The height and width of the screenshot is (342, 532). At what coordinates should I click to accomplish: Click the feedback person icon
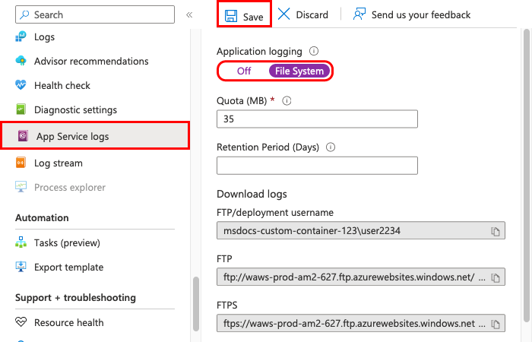tap(360, 14)
